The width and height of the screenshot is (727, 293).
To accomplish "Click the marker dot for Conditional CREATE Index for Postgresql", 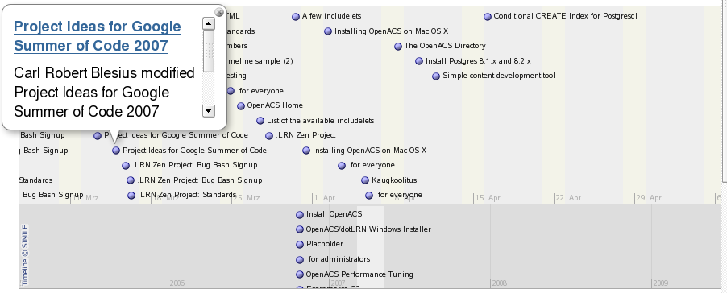I will (488, 17).
